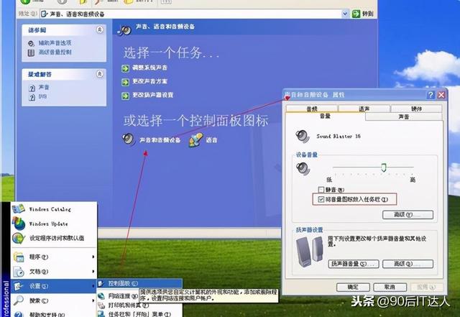Image resolution: width=460 pixels, height=317 pixels.
Task: Select the 音量 tab
Action: pyautogui.click(x=325, y=116)
